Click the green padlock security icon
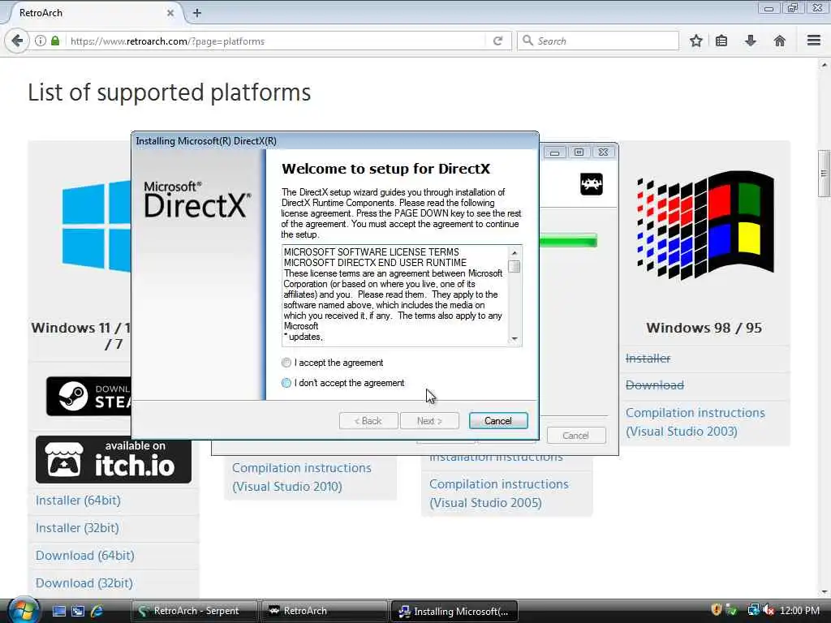 tap(55, 41)
